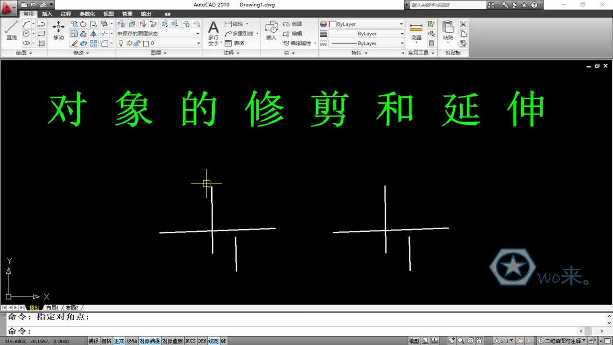
Task: Toggle Grid display (栅格)
Action: click(x=106, y=341)
